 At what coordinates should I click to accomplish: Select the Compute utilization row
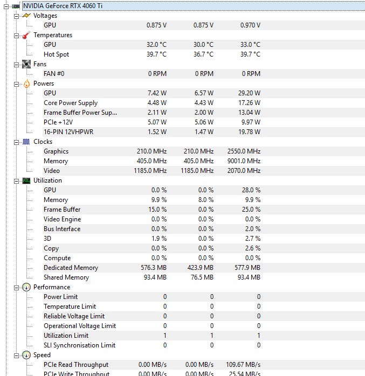[x=204, y=258]
